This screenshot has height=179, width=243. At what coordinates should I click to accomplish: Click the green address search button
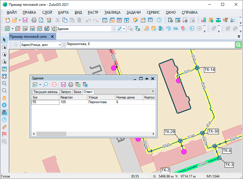click(x=239, y=45)
